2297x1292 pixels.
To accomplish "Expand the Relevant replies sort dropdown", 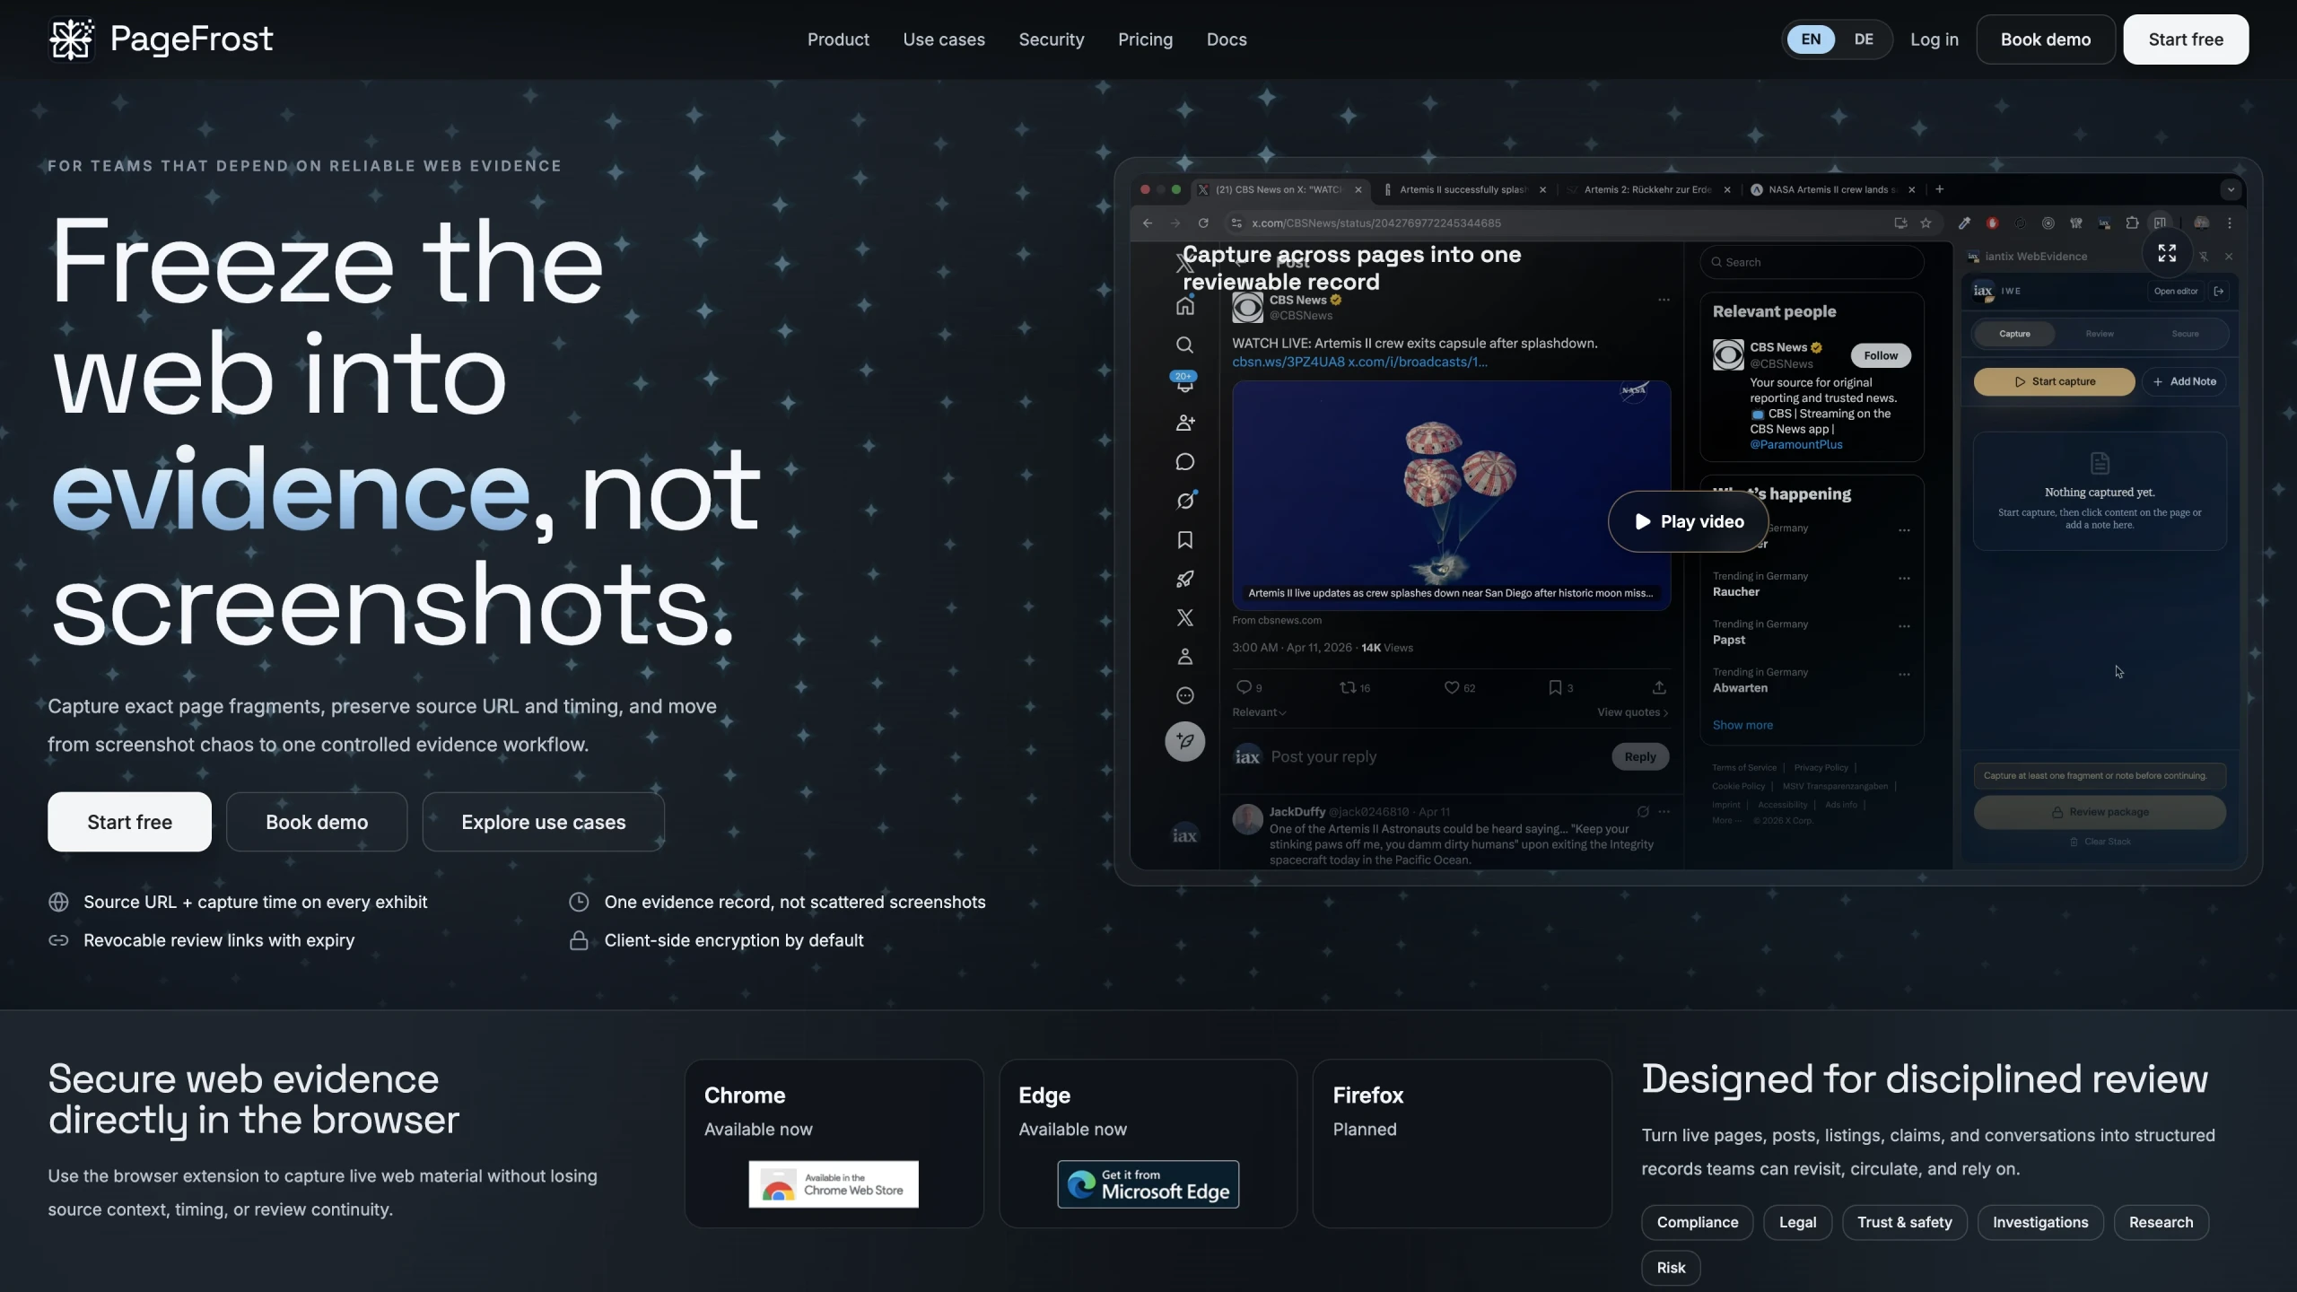I will (1259, 712).
